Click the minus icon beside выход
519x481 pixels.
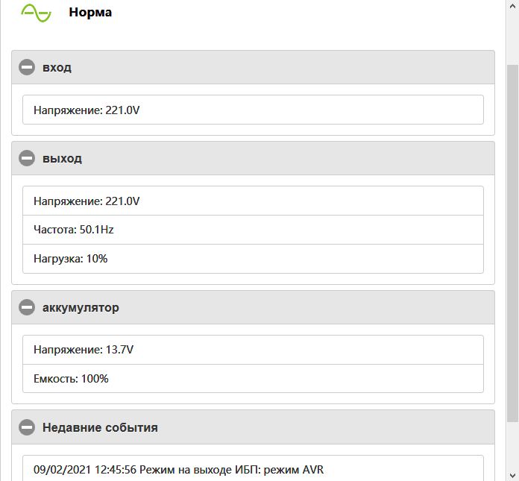(28, 158)
